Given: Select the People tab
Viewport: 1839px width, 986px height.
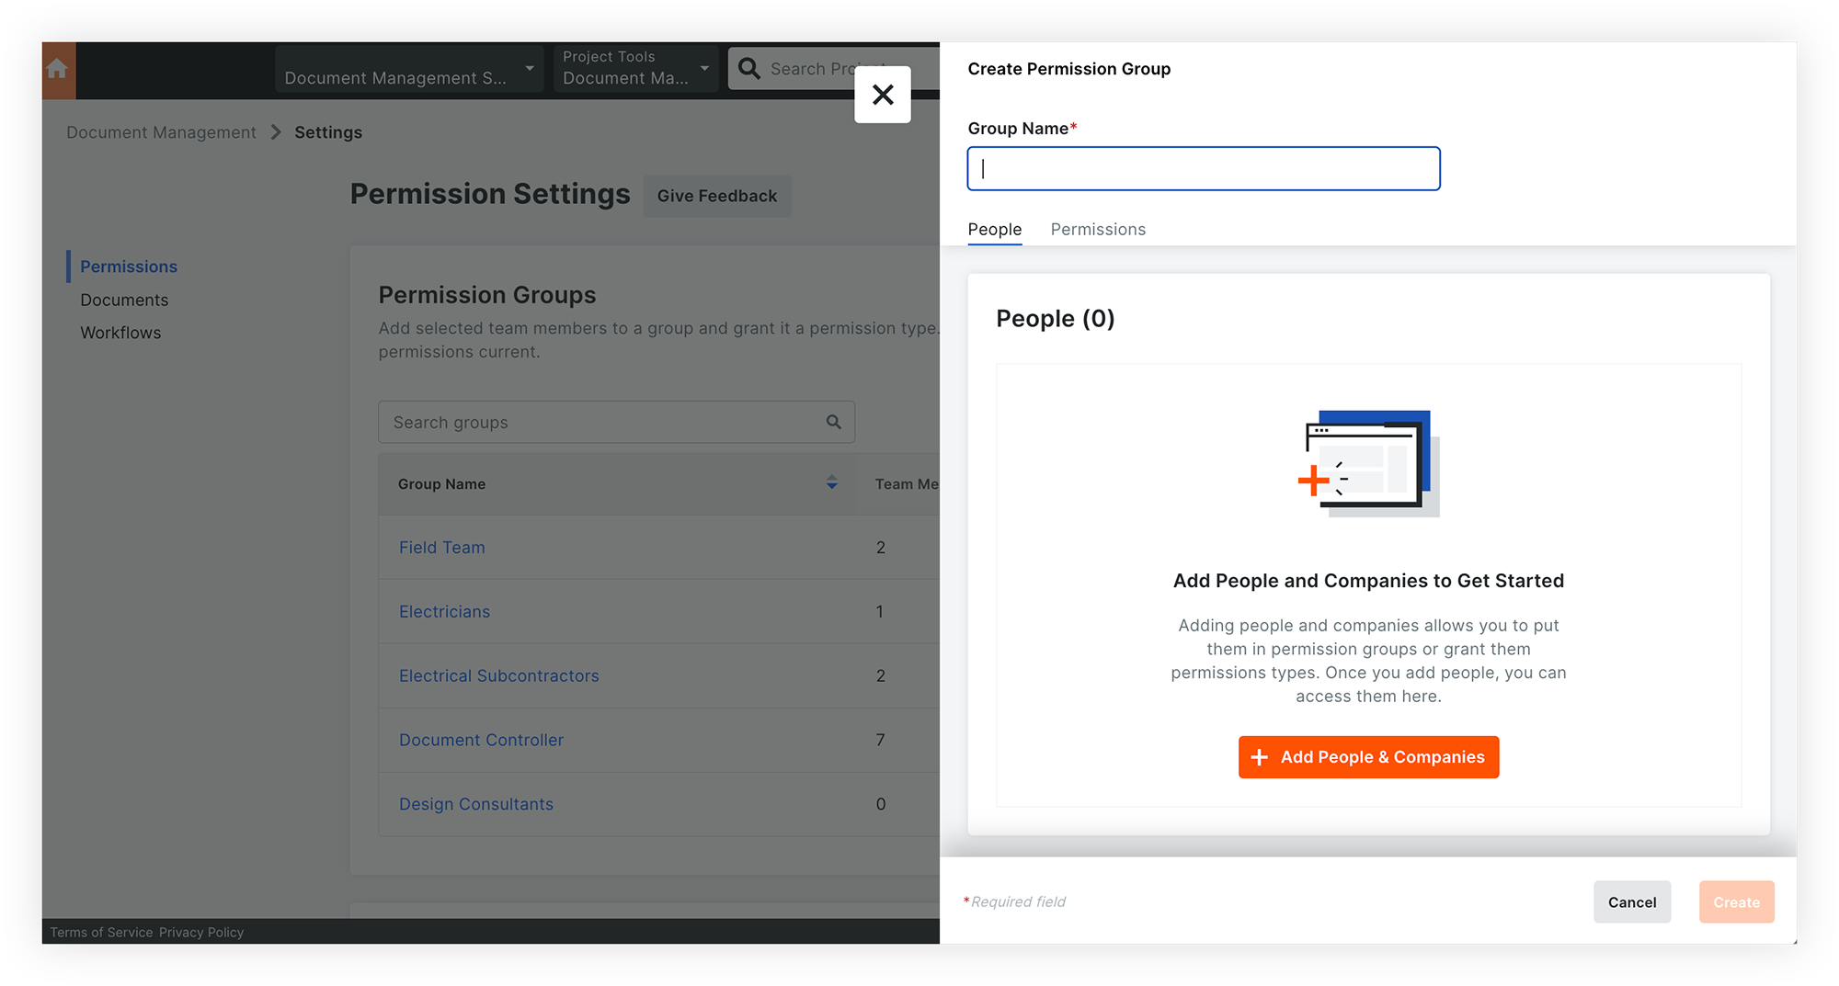Looking at the screenshot, I should point(994,230).
